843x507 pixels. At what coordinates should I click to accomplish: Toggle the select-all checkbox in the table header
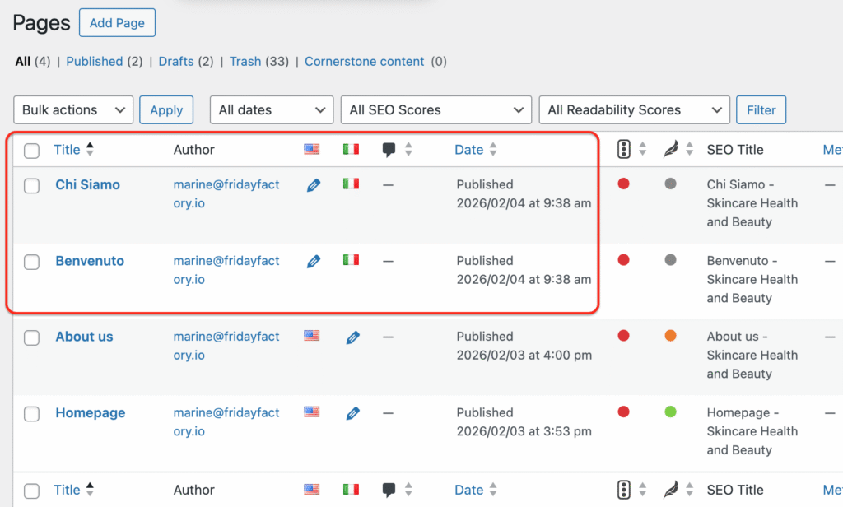coord(31,149)
